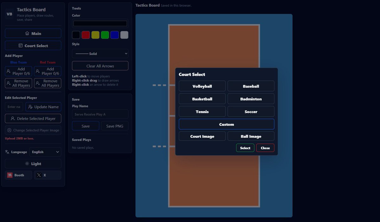The width and height of the screenshot is (380, 222).
Task: Remove all Blue Team players
Action: pyautogui.click(x=18, y=83)
